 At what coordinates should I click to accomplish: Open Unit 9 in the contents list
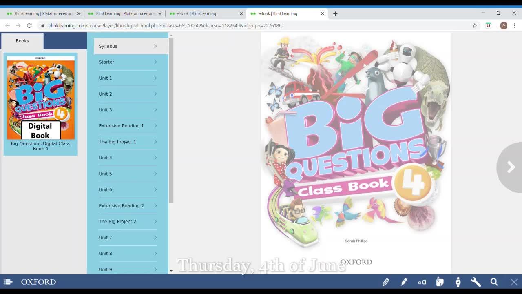click(128, 269)
